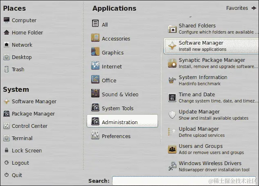Click the Administration category icon
Viewport: 259px width, 186px height.
click(x=95, y=121)
